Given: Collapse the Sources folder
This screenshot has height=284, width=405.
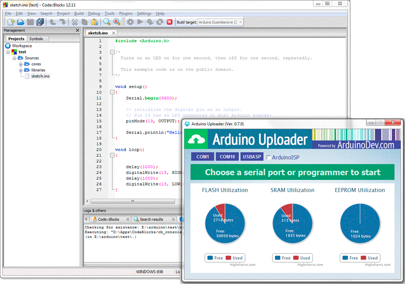Looking at the screenshot, I should 15,58.
